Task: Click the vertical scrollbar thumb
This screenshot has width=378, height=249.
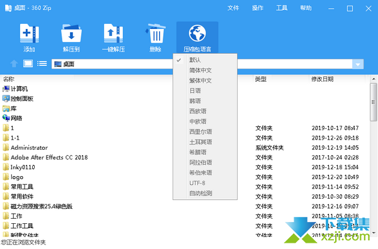Action: [x=374, y=102]
